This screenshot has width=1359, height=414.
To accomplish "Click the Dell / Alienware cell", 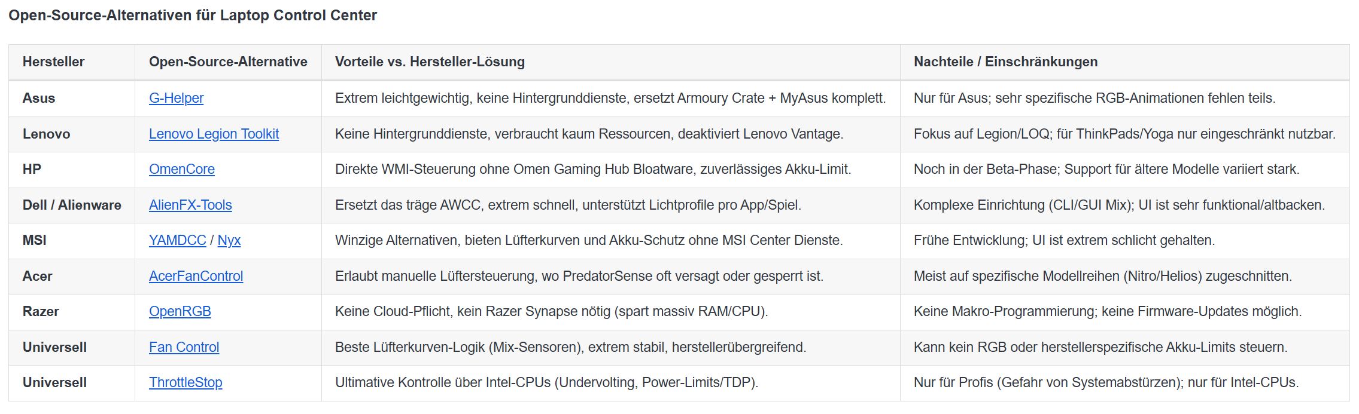I will coord(72,205).
